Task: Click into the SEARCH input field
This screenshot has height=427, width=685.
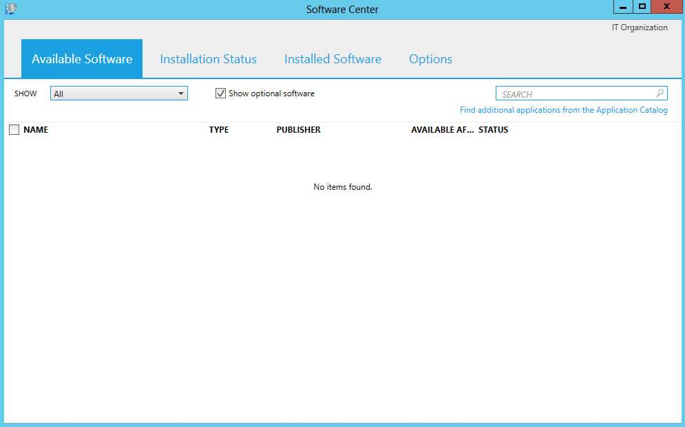Action: [x=582, y=94]
